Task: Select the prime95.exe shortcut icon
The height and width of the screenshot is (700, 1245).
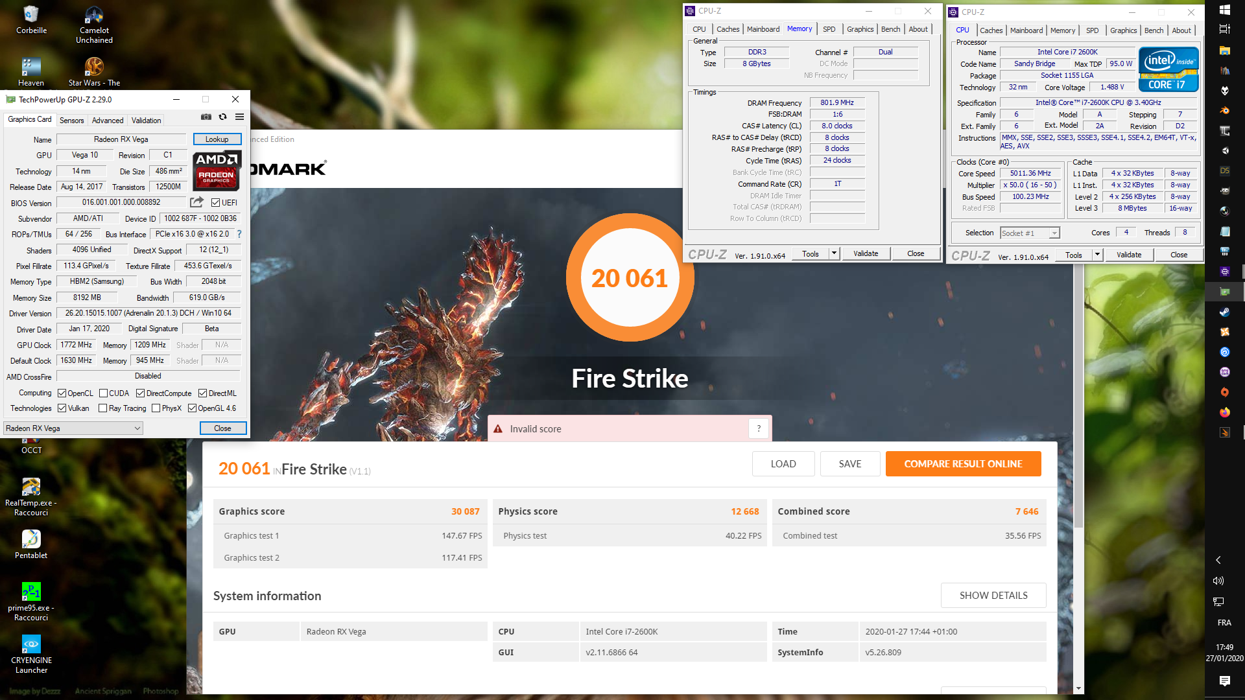Action: pyautogui.click(x=31, y=601)
